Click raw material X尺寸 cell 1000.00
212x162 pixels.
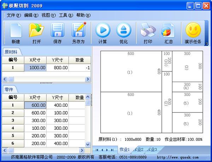pyautogui.click(x=35, y=68)
